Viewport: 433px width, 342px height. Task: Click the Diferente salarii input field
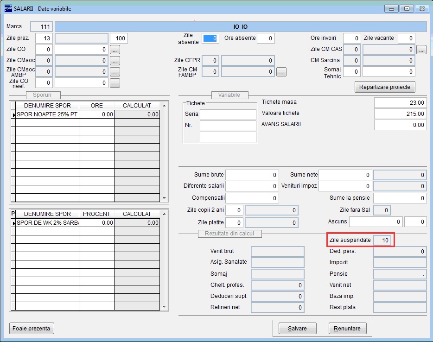tap(252, 186)
